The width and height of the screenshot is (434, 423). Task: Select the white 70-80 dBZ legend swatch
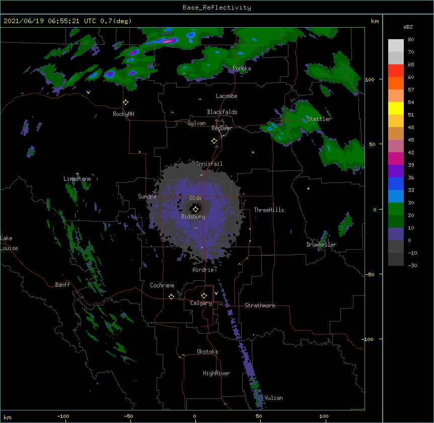pos(396,46)
